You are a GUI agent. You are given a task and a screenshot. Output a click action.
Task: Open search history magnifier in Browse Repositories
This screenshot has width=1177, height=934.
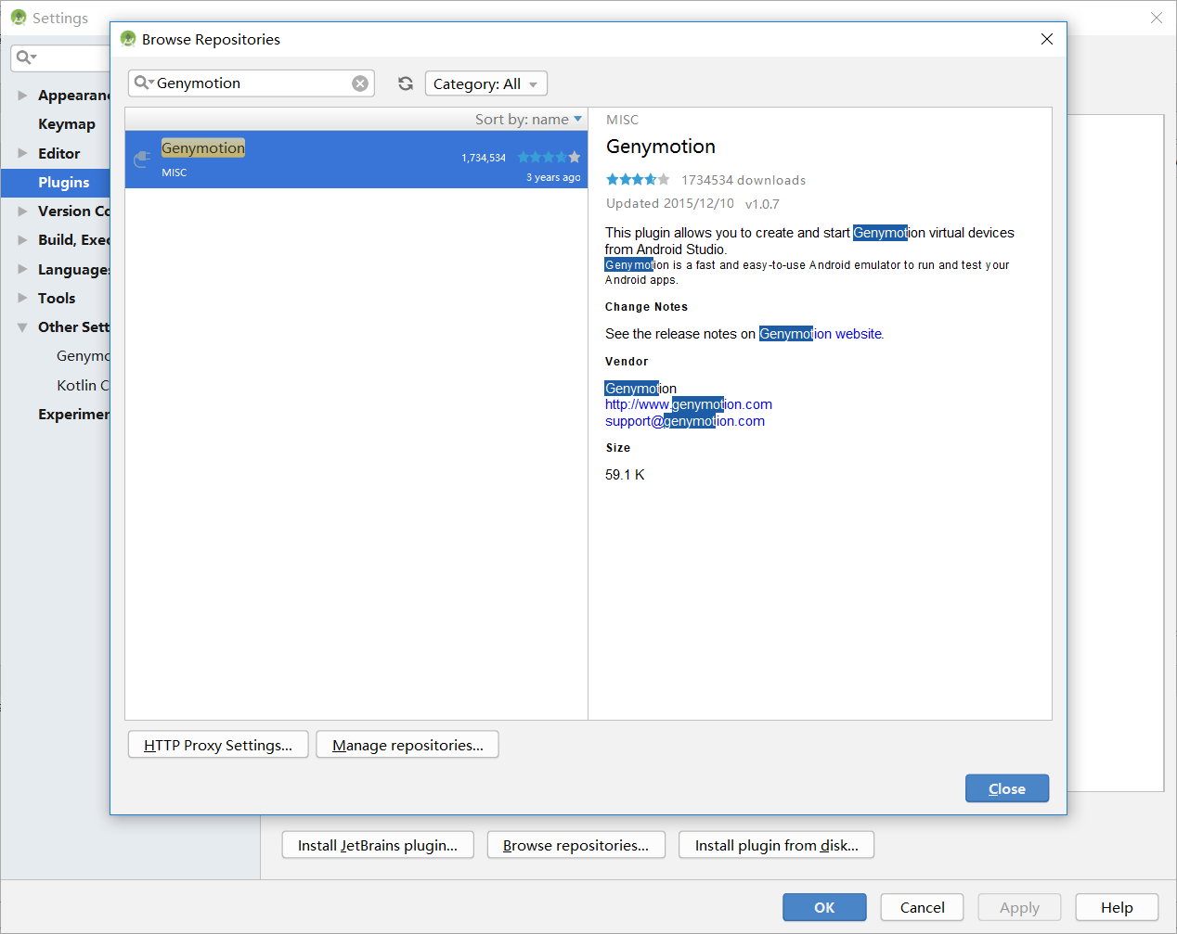point(144,83)
